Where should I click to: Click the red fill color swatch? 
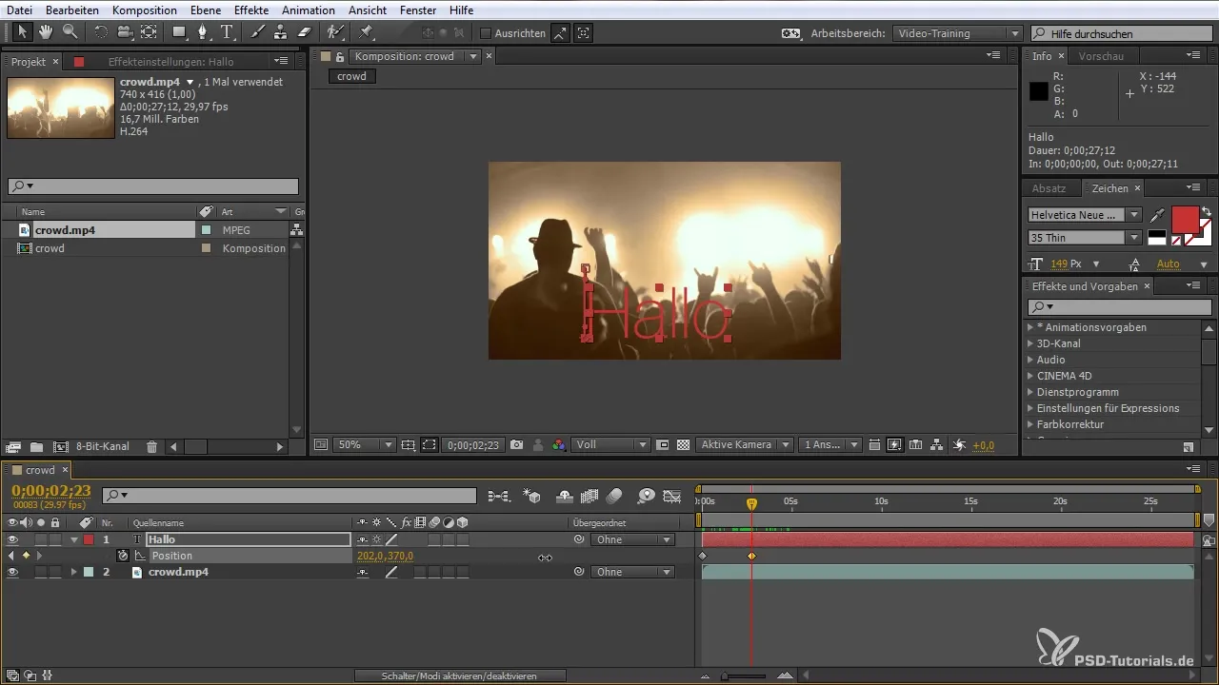click(1185, 221)
